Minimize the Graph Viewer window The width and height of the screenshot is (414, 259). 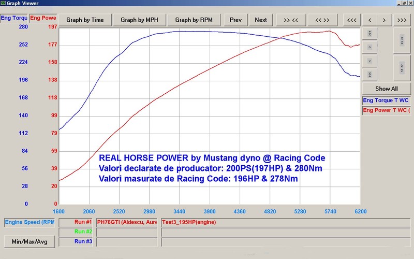coord(398,3)
